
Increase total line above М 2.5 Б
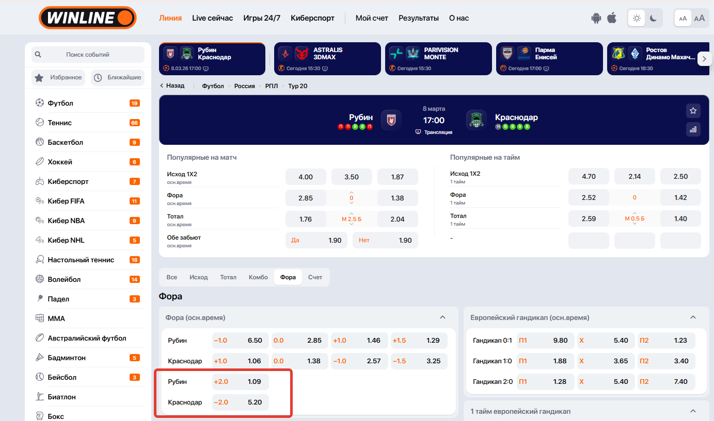coord(352,213)
